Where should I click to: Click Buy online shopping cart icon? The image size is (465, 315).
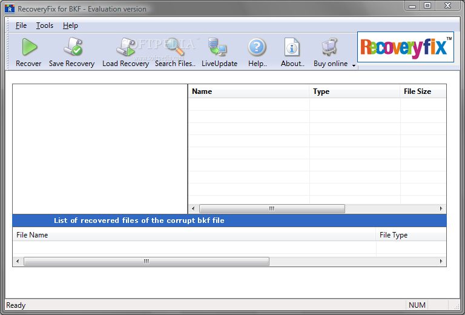[x=329, y=47]
